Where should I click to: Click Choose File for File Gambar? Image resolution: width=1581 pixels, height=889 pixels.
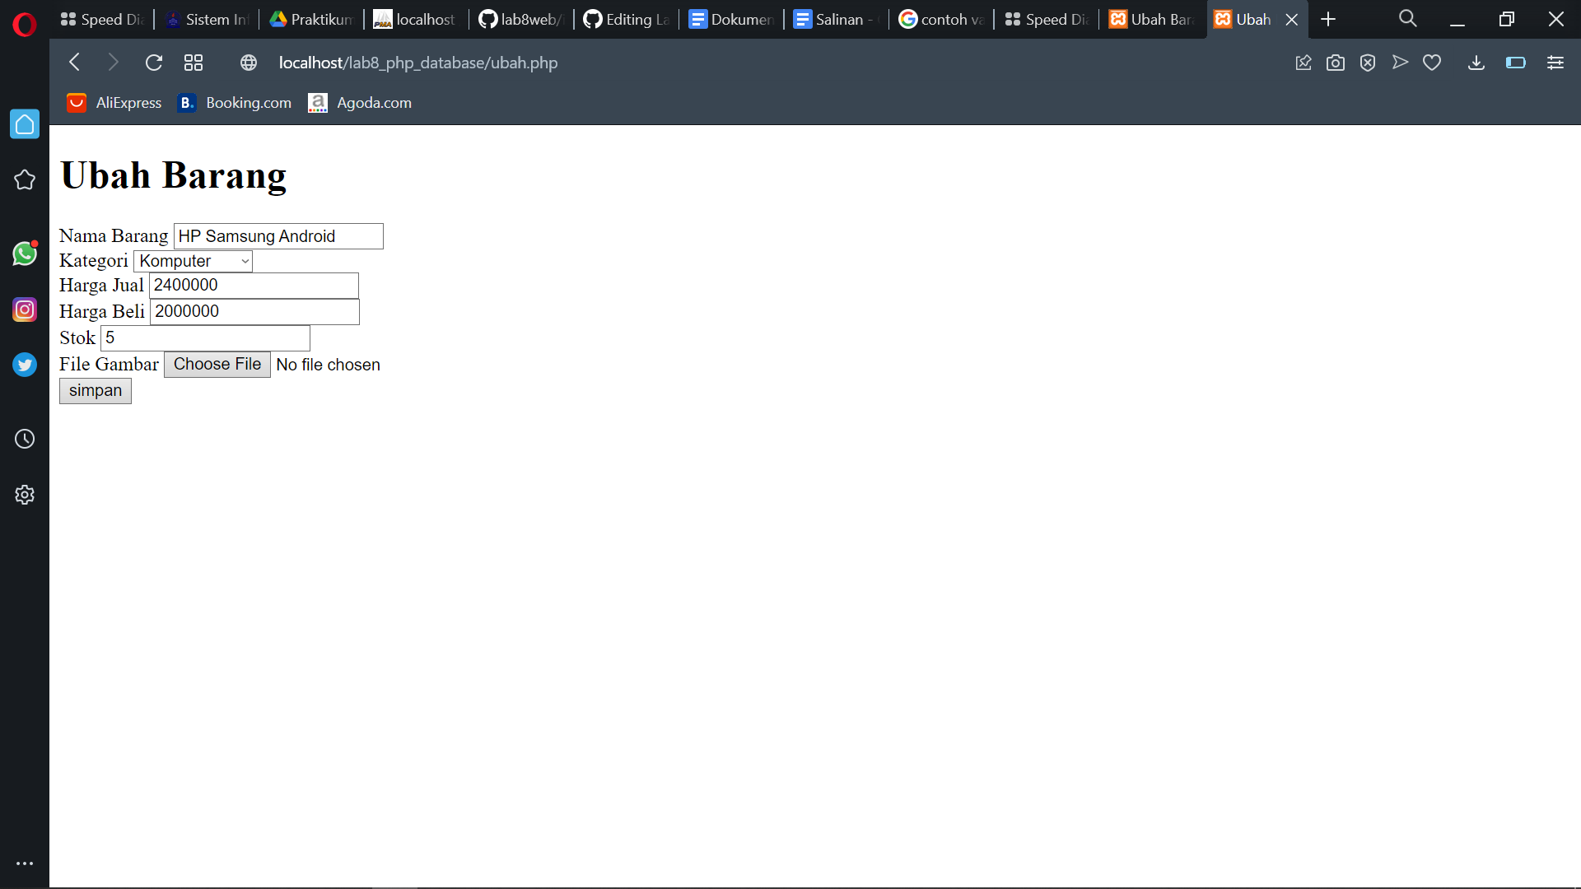pos(217,364)
